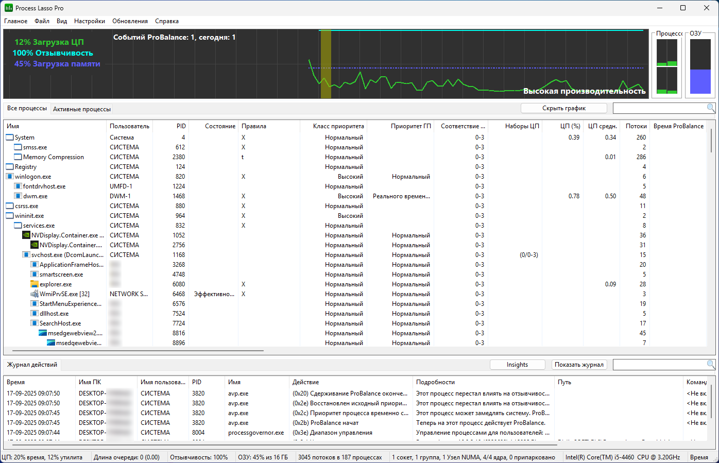The width and height of the screenshot is (719, 463).
Task: Click the actions log search field
Action: click(x=659, y=365)
